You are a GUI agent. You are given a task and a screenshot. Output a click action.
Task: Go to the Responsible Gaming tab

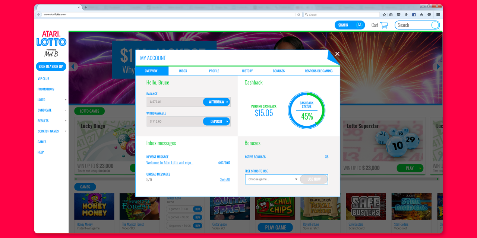coord(319,71)
